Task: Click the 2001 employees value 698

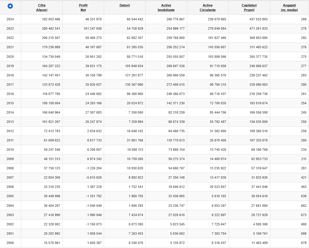Action: [304, 233]
